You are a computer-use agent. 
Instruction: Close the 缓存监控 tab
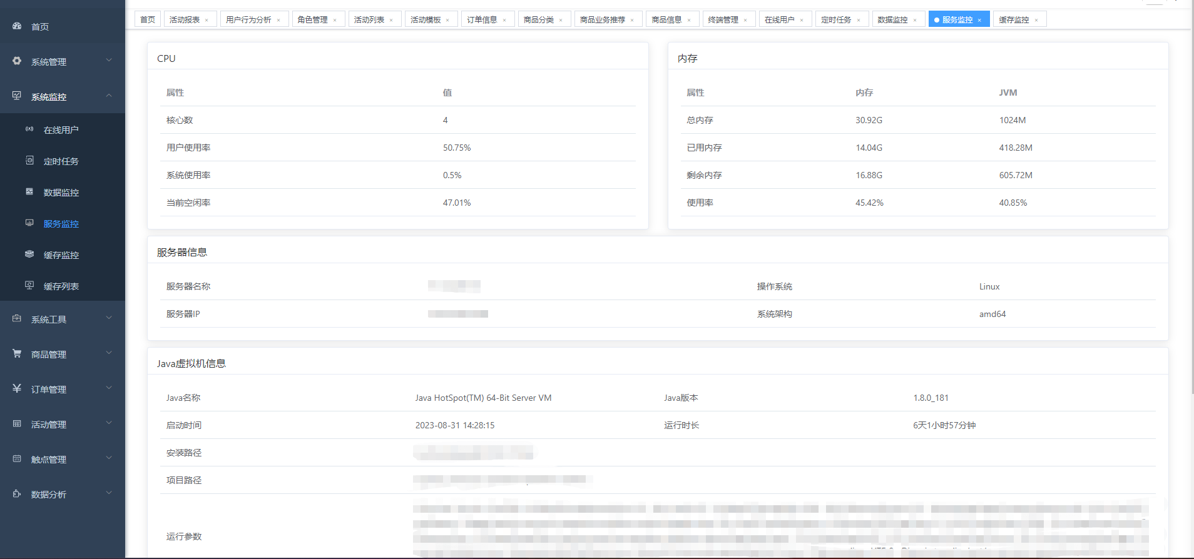click(1036, 20)
